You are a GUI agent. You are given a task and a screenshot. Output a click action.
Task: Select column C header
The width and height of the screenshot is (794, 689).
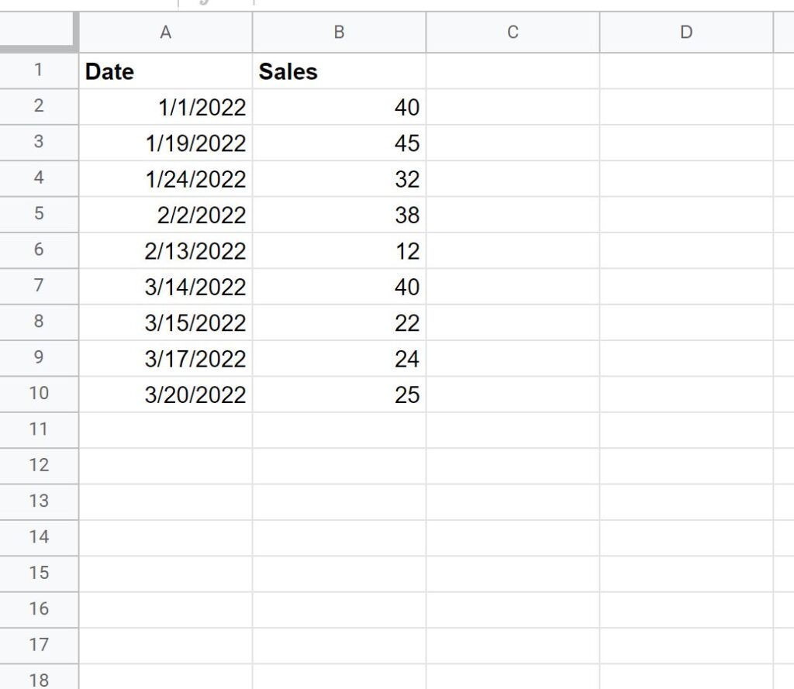tap(513, 32)
